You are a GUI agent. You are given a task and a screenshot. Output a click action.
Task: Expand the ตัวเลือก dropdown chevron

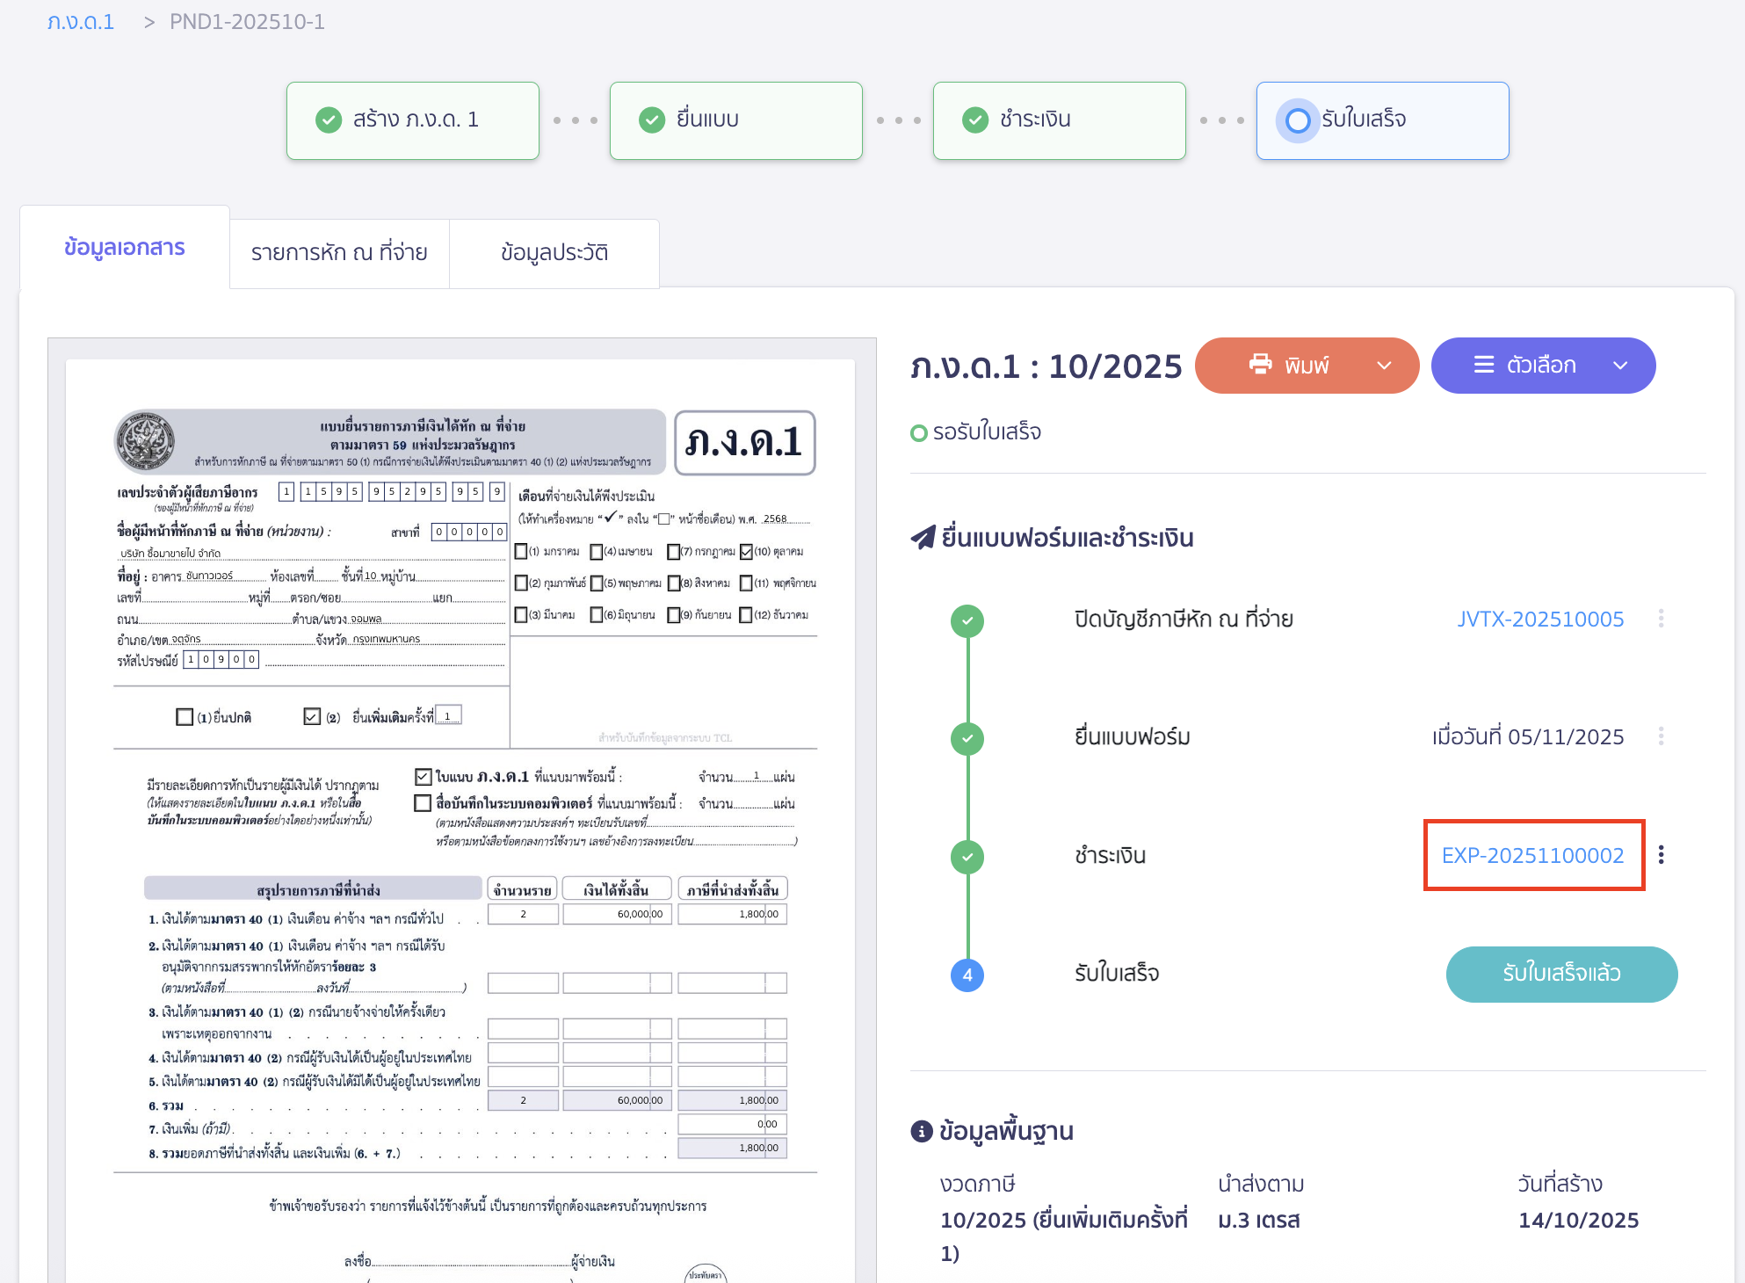tap(1619, 366)
